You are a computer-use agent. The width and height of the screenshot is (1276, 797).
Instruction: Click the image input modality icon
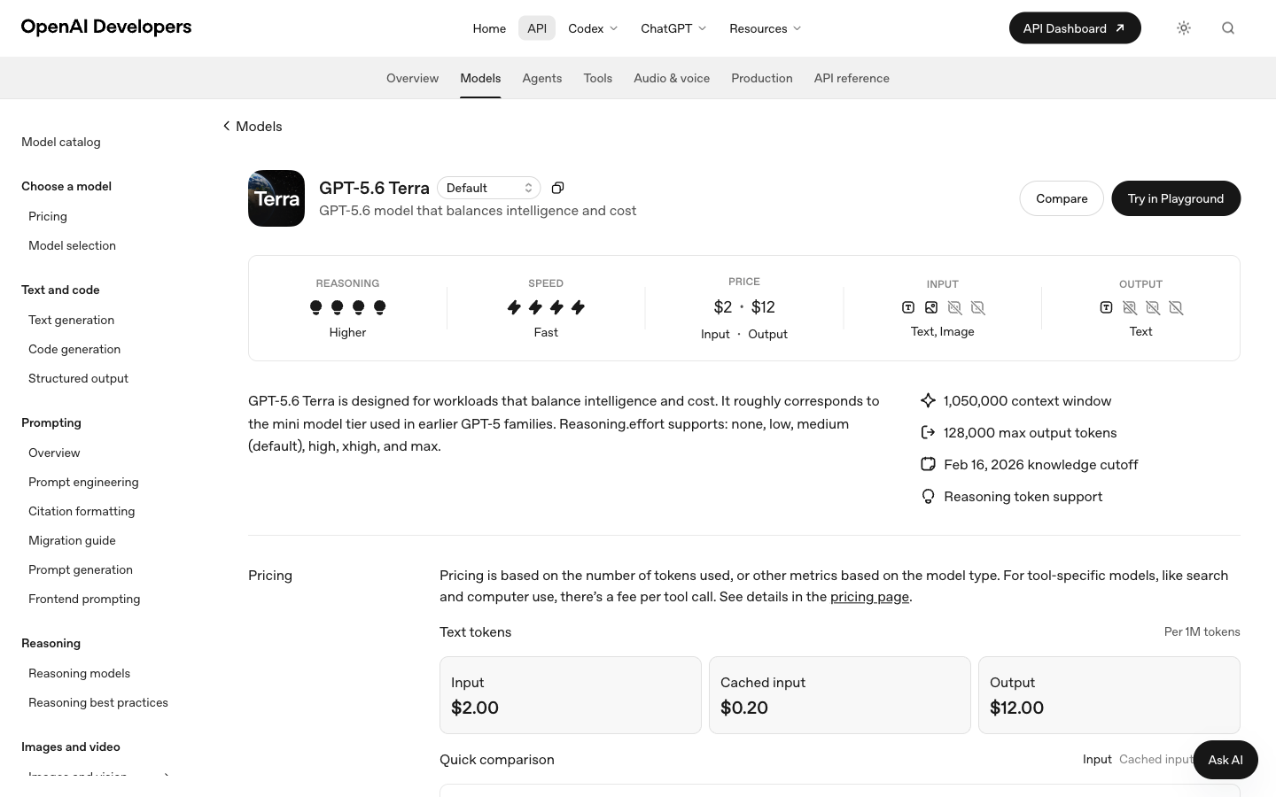coord(931,307)
